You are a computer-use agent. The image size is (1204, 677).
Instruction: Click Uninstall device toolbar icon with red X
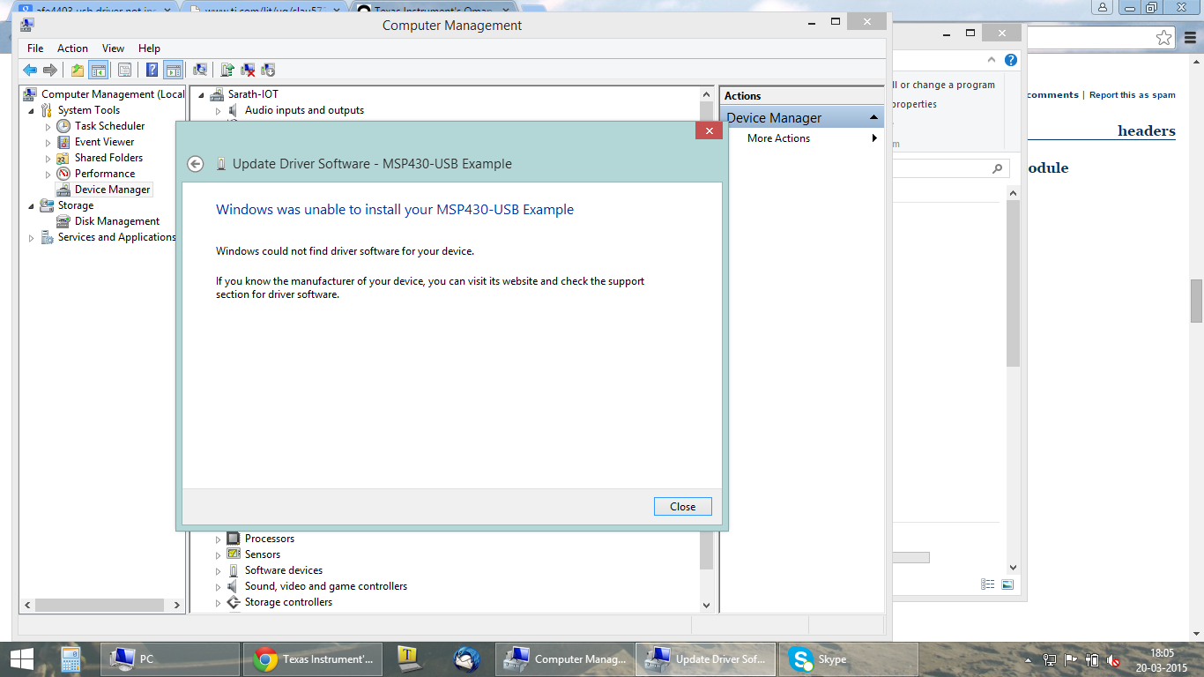[248, 70]
